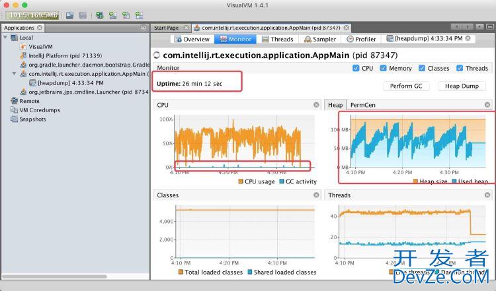This screenshot has height=291, width=496.
Task: Close the AppMain (pid 87347) document tab
Action: pyautogui.click(x=347, y=28)
